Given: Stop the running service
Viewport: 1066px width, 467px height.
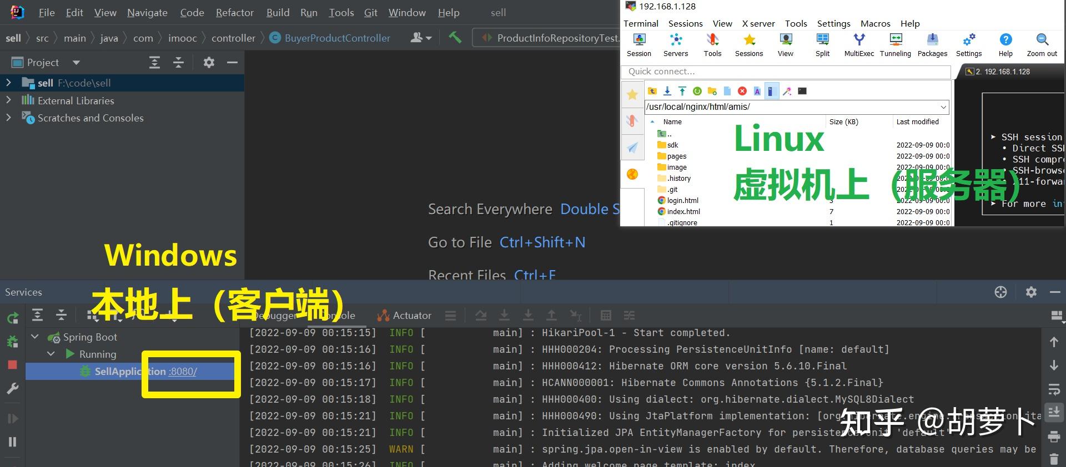Looking at the screenshot, I should coord(12,364).
